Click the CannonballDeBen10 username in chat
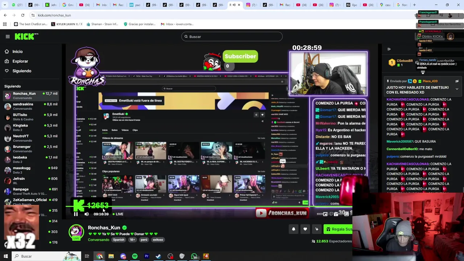Viewport: 464px width, 261px height. tap(402, 149)
